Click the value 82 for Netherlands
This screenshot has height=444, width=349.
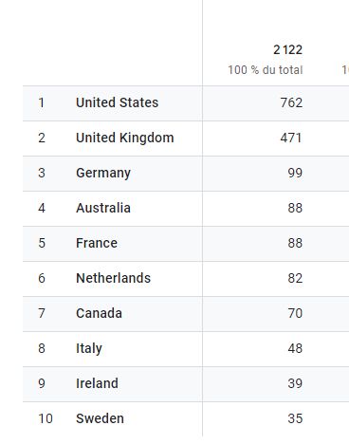point(295,278)
